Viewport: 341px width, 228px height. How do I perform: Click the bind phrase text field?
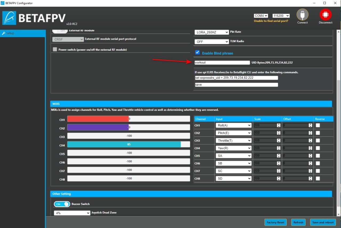point(222,63)
